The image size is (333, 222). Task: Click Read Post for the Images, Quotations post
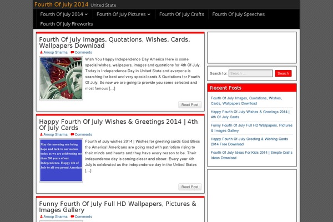[x=190, y=105]
